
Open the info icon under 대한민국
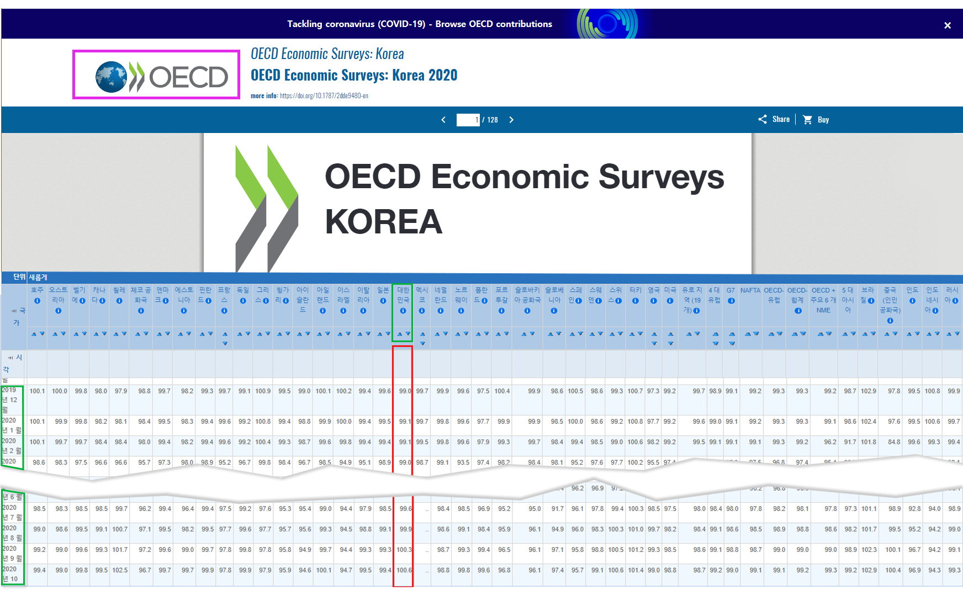[x=403, y=311]
